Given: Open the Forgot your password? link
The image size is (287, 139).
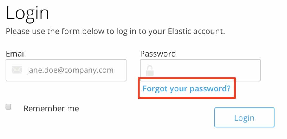Looking at the screenshot, I should pyautogui.click(x=187, y=88).
